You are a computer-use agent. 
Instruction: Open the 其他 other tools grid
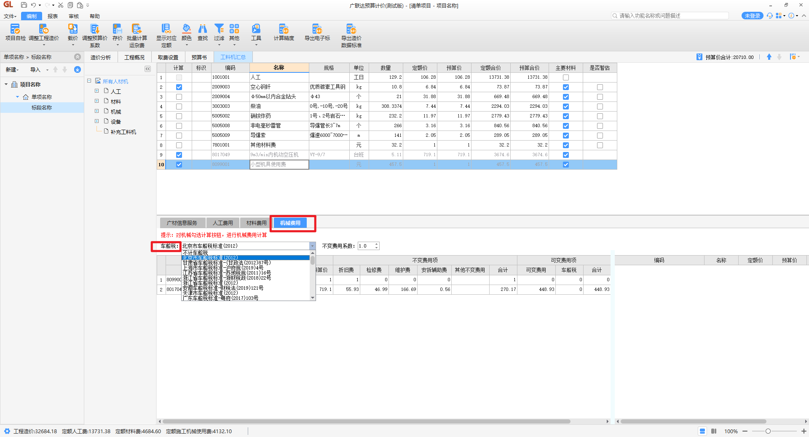[234, 29]
